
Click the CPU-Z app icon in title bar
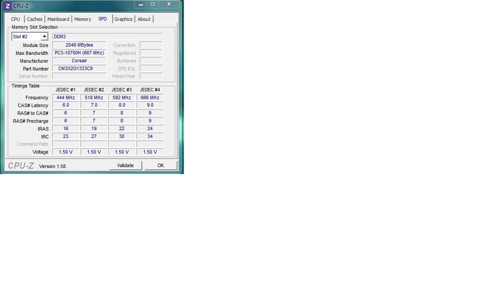tap(8, 6)
